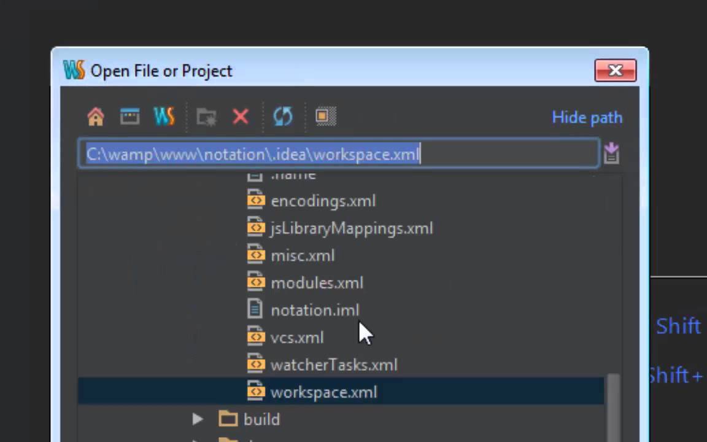Create a new folder toolbar icon
This screenshot has height=442, width=707.
[x=206, y=117]
